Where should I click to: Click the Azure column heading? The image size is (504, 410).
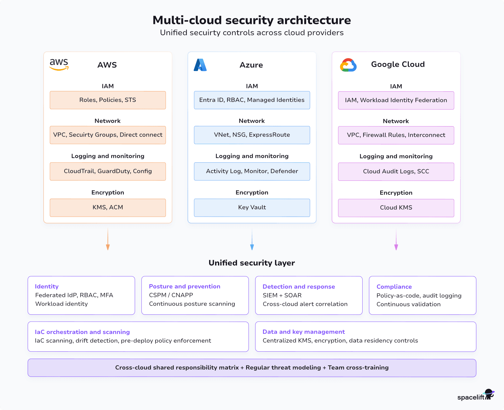(x=251, y=65)
